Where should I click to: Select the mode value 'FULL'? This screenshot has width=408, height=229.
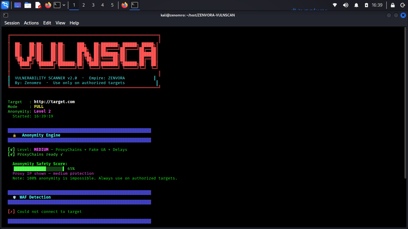(x=39, y=107)
